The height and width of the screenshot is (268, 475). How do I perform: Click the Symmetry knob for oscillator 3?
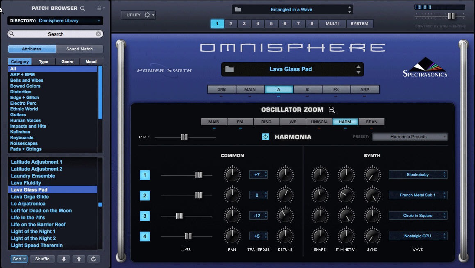pyautogui.click(x=346, y=216)
